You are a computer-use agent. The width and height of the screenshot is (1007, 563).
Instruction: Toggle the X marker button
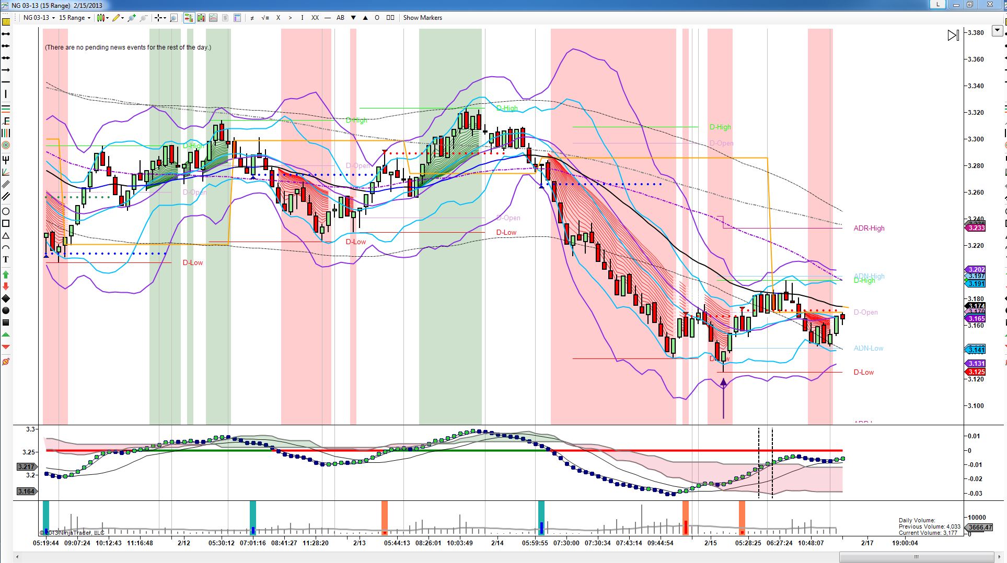278,18
